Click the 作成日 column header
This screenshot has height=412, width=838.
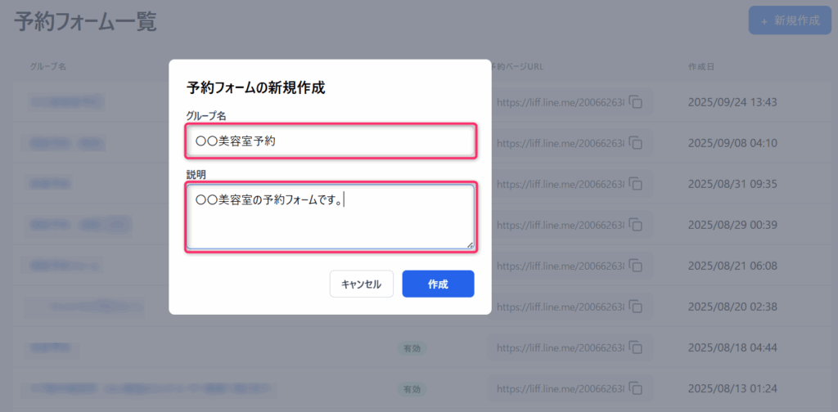coord(702,66)
